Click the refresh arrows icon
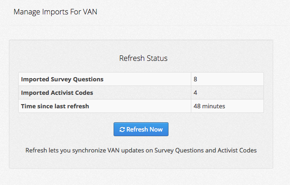Screen dimensions: 290x185 122,129
